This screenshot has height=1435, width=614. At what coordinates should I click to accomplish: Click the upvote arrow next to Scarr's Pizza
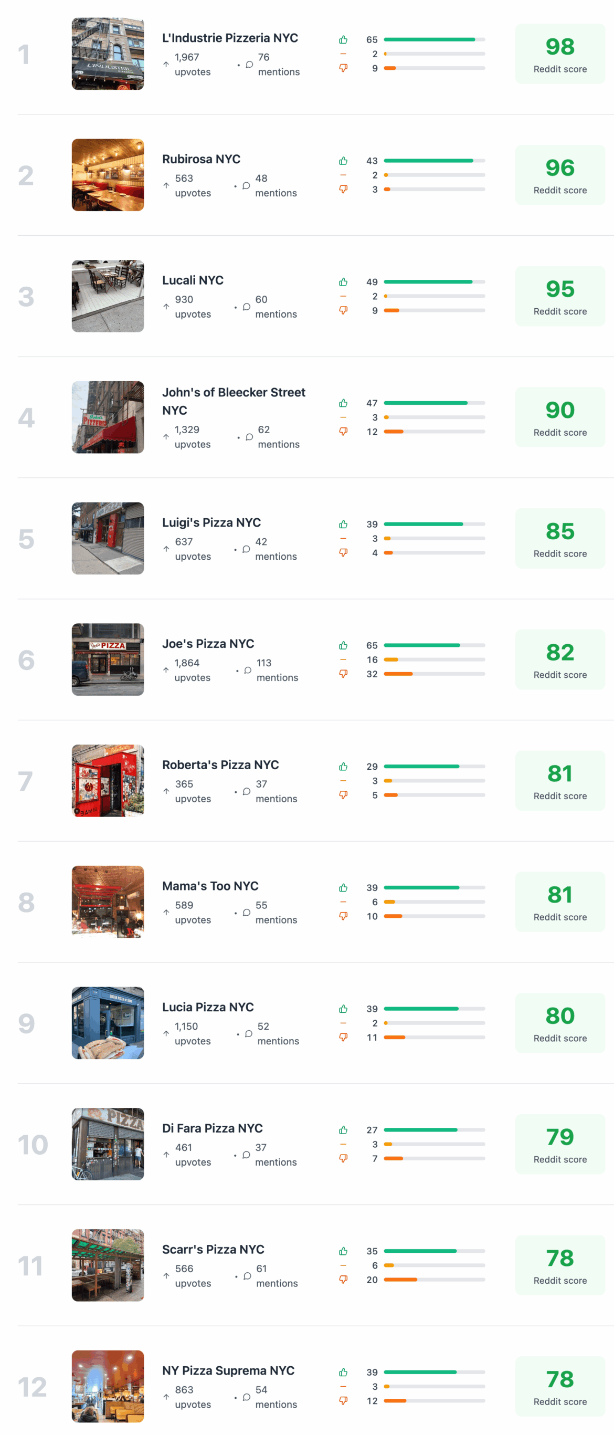(x=165, y=1276)
